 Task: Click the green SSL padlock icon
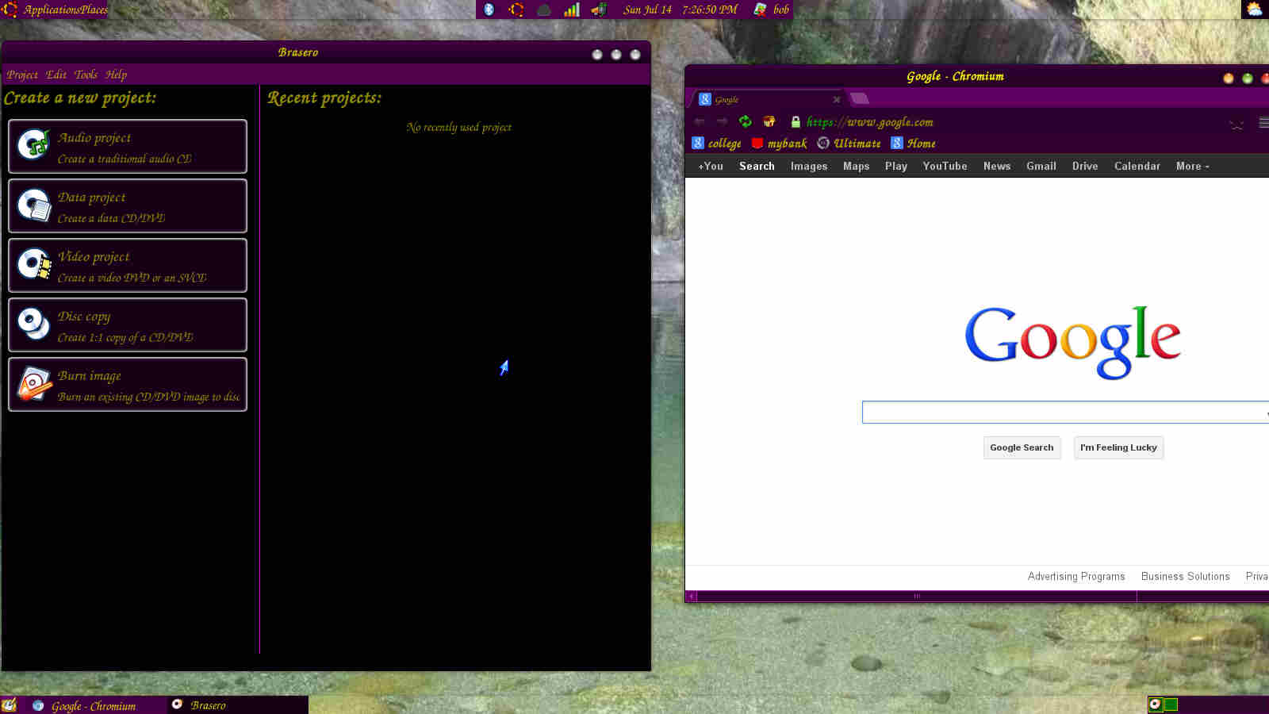coord(796,121)
